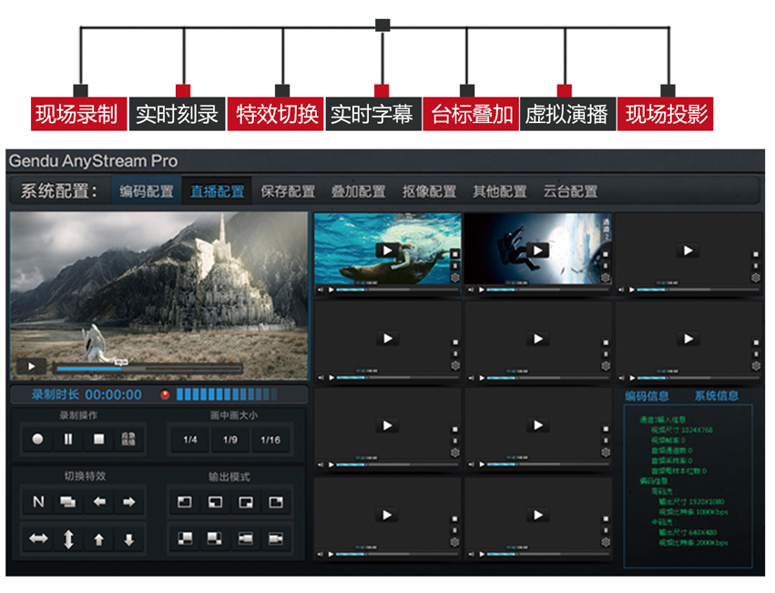Open the 编码配置 tab

point(147,191)
